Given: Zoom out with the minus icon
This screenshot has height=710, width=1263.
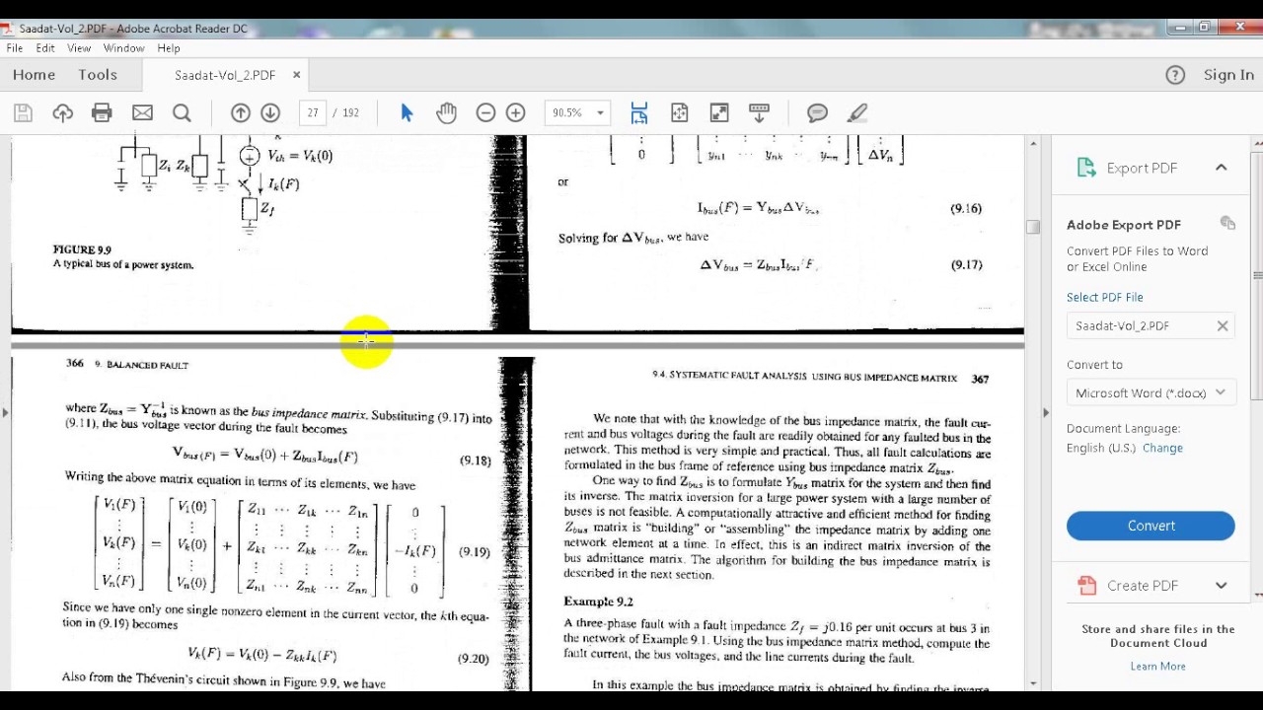Looking at the screenshot, I should pos(485,113).
